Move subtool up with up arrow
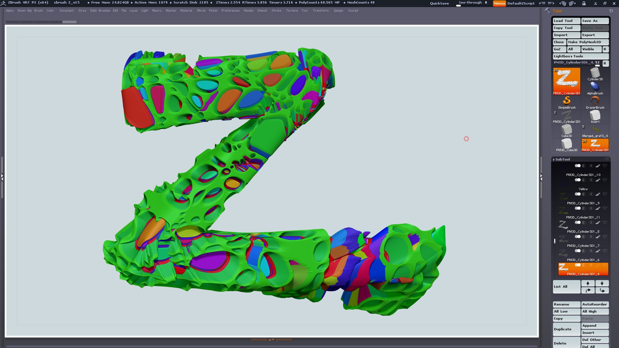The height and width of the screenshot is (348, 619). point(588,283)
